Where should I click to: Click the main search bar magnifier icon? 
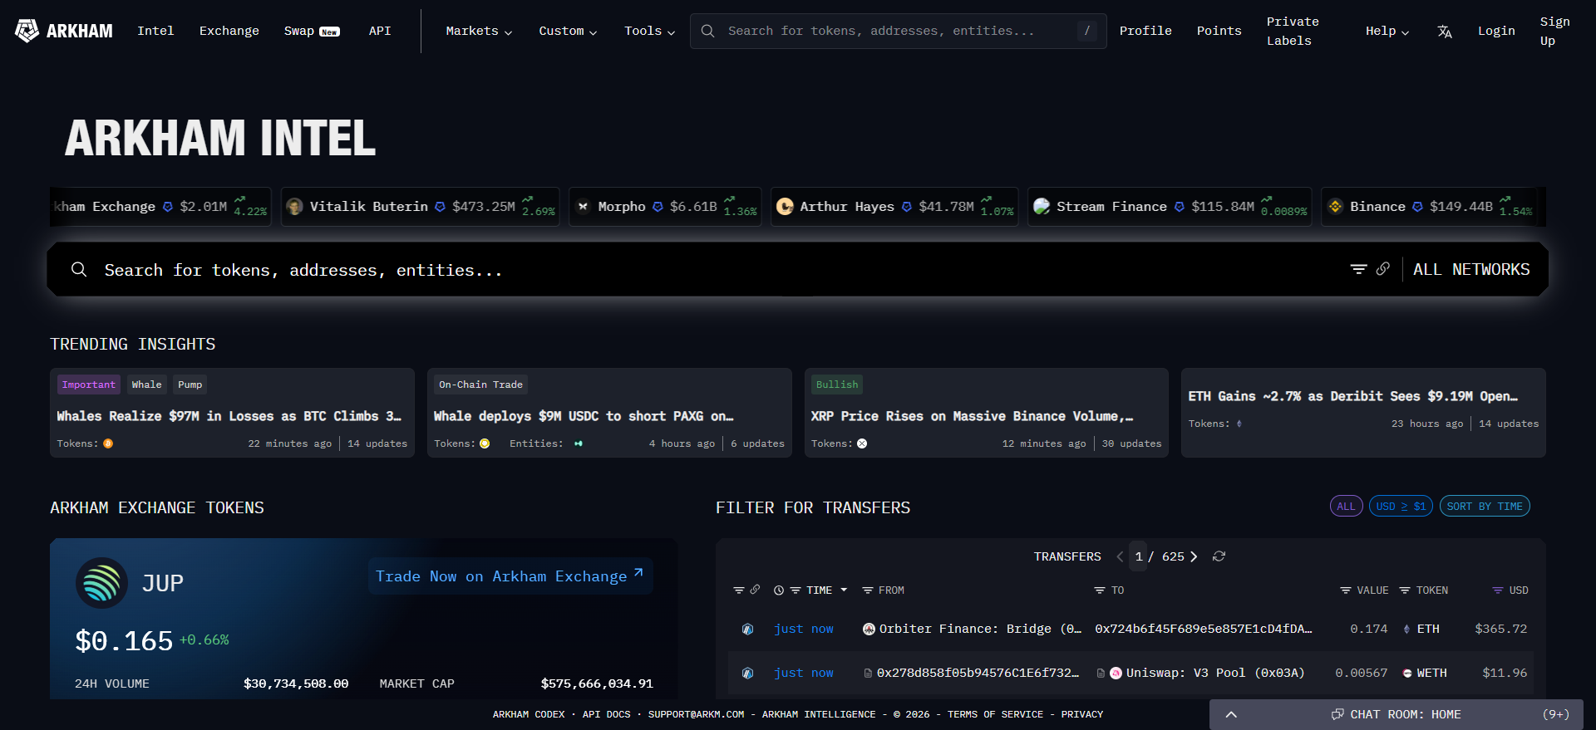click(x=79, y=269)
